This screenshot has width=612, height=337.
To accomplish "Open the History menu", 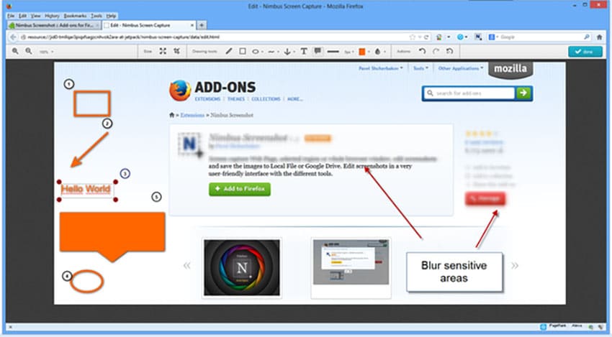I will click(x=52, y=16).
